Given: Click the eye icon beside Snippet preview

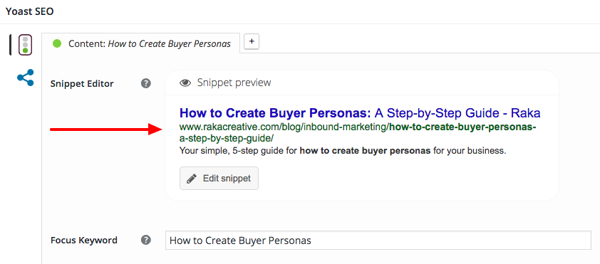Looking at the screenshot, I should (x=185, y=83).
